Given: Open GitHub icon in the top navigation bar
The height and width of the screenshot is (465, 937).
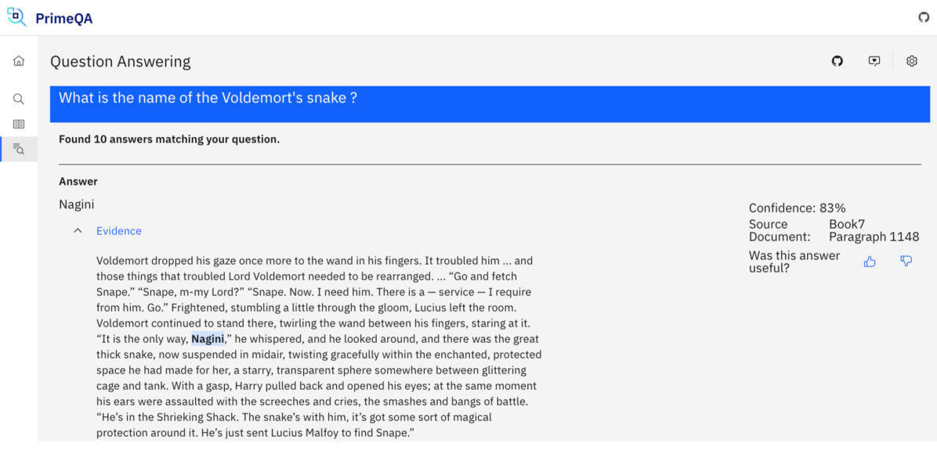Looking at the screenshot, I should coord(924,17).
